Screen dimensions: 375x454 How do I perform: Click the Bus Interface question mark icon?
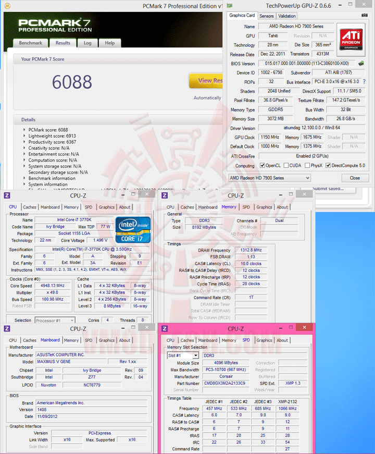pos(364,82)
